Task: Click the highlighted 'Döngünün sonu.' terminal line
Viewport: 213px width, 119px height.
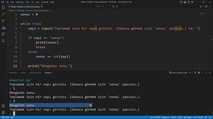Action: (x=51, y=105)
